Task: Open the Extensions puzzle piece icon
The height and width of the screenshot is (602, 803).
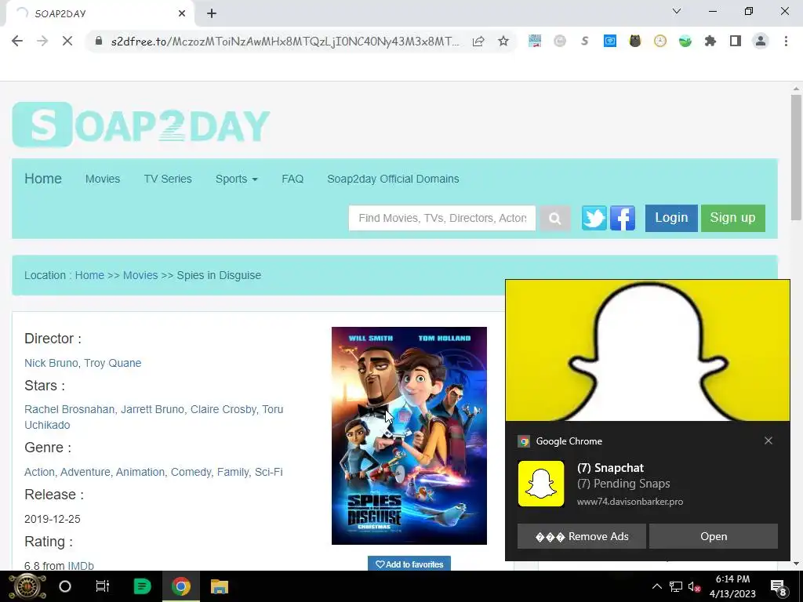Action: [710, 41]
